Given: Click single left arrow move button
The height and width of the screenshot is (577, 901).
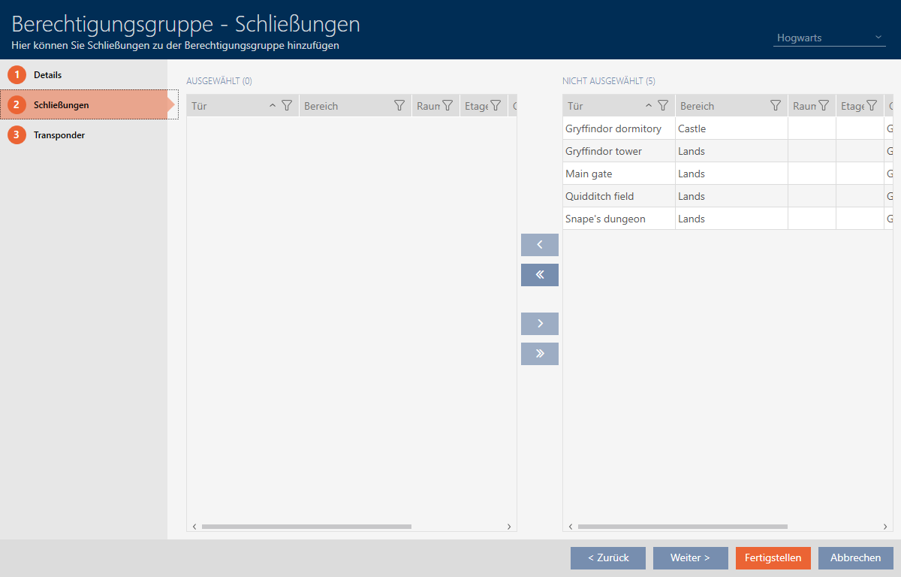Looking at the screenshot, I should [x=539, y=245].
